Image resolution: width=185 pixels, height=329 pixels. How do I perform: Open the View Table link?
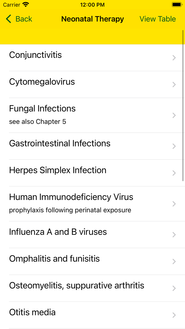(158, 19)
